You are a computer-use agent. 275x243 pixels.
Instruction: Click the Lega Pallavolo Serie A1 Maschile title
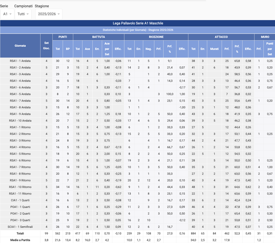pos(137,24)
